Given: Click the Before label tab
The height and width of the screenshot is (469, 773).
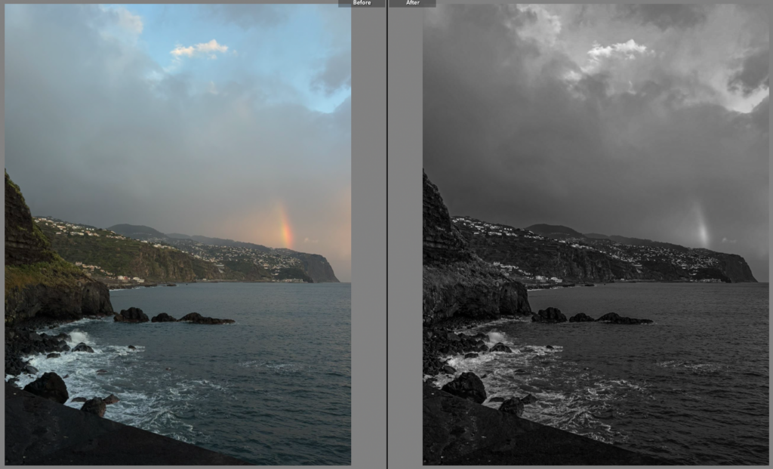Looking at the screenshot, I should click(361, 3).
